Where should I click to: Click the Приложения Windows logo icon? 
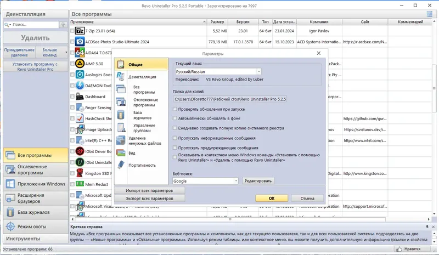click(x=10, y=184)
